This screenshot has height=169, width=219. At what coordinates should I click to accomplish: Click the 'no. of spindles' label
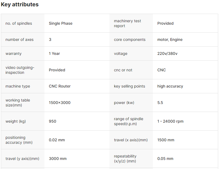point(19,23)
